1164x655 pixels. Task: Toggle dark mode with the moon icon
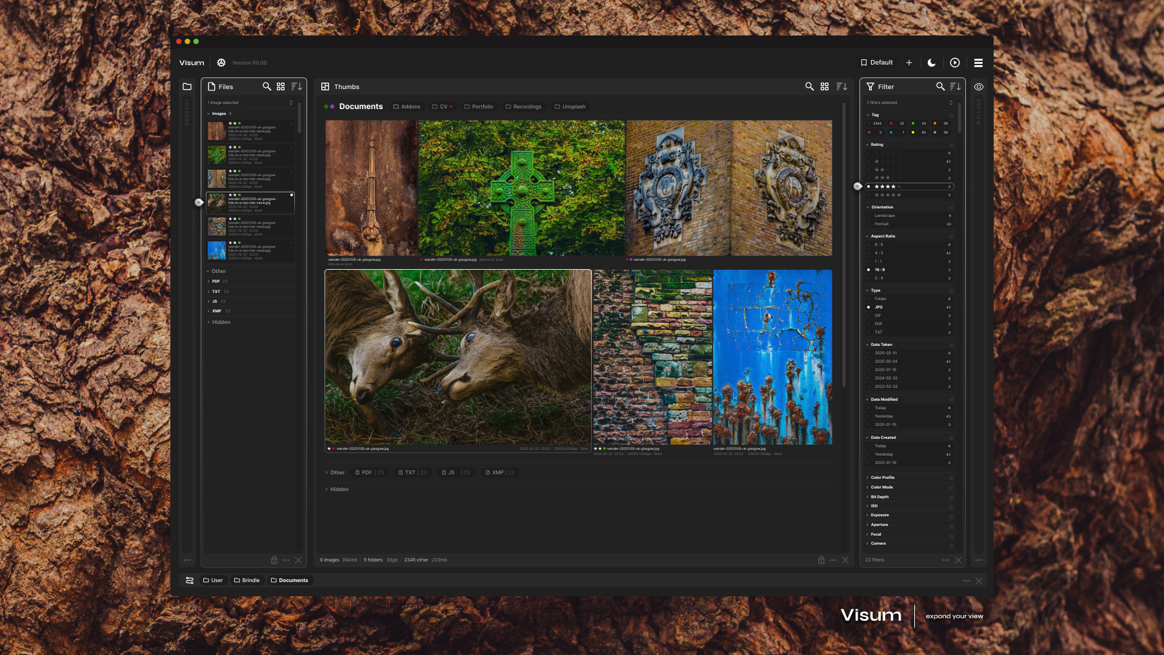coord(932,63)
